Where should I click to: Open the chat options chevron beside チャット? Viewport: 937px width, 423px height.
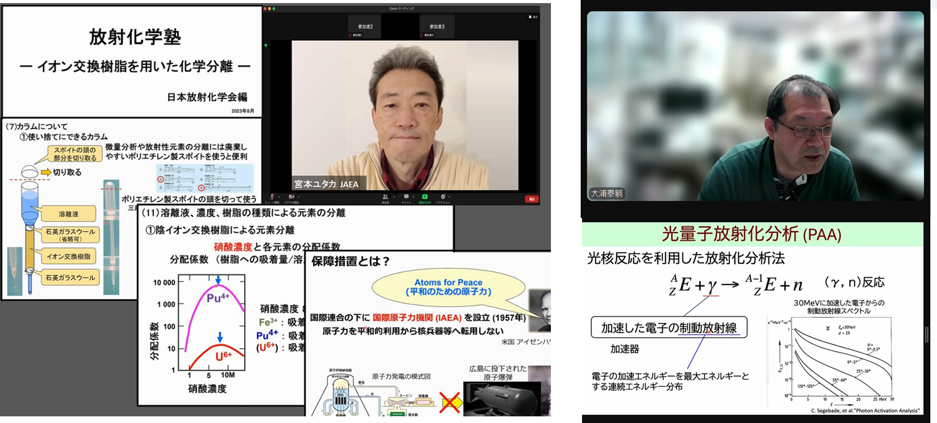click(413, 197)
